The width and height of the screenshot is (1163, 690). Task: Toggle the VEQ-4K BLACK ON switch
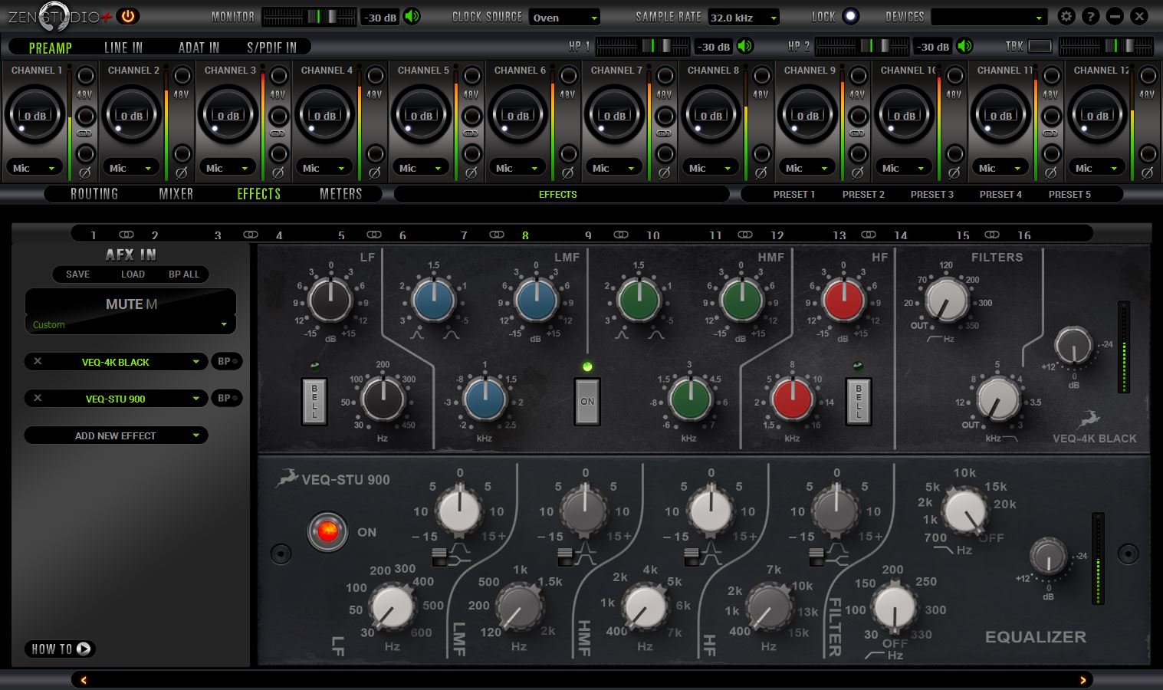coord(587,401)
